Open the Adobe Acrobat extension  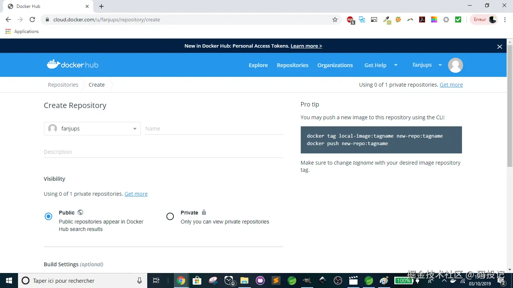[422, 19]
